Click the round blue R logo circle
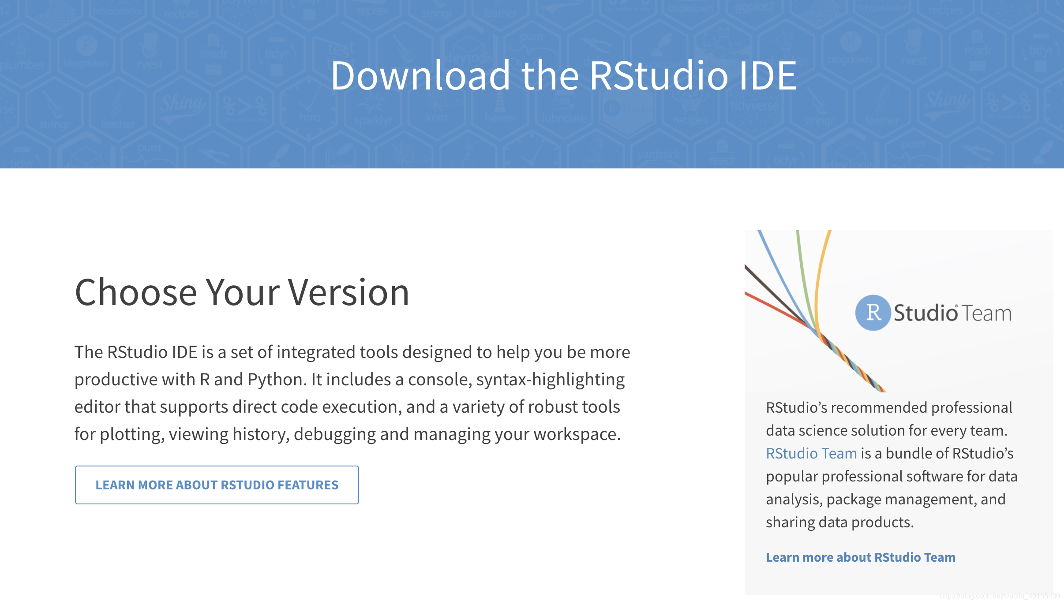 873,313
